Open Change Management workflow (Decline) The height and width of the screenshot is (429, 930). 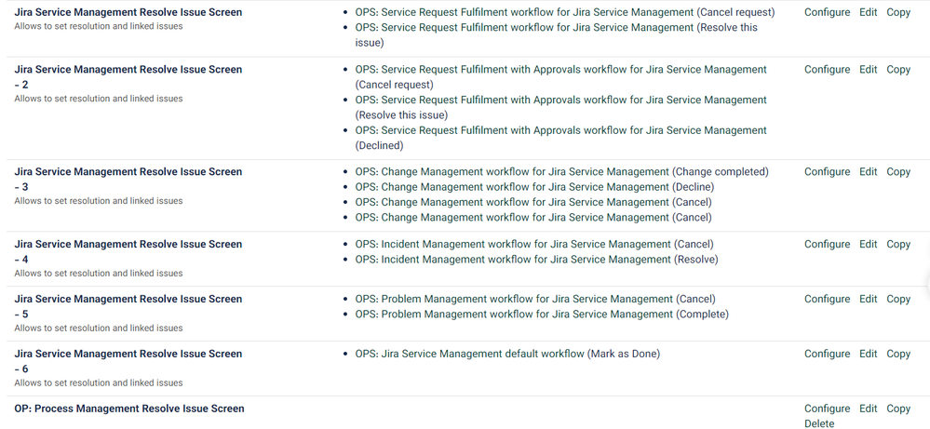534,187
